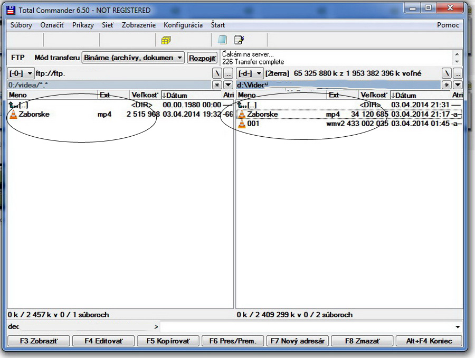Click the F8 Zmazať button
The image size is (475, 358).
[362, 341]
